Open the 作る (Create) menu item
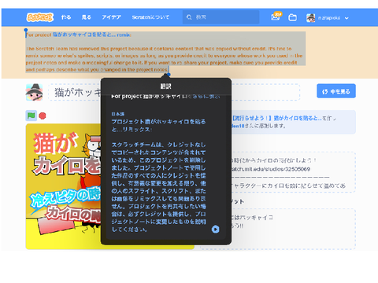The height and width of the screenshot is (283, 378). coord(66,17)
